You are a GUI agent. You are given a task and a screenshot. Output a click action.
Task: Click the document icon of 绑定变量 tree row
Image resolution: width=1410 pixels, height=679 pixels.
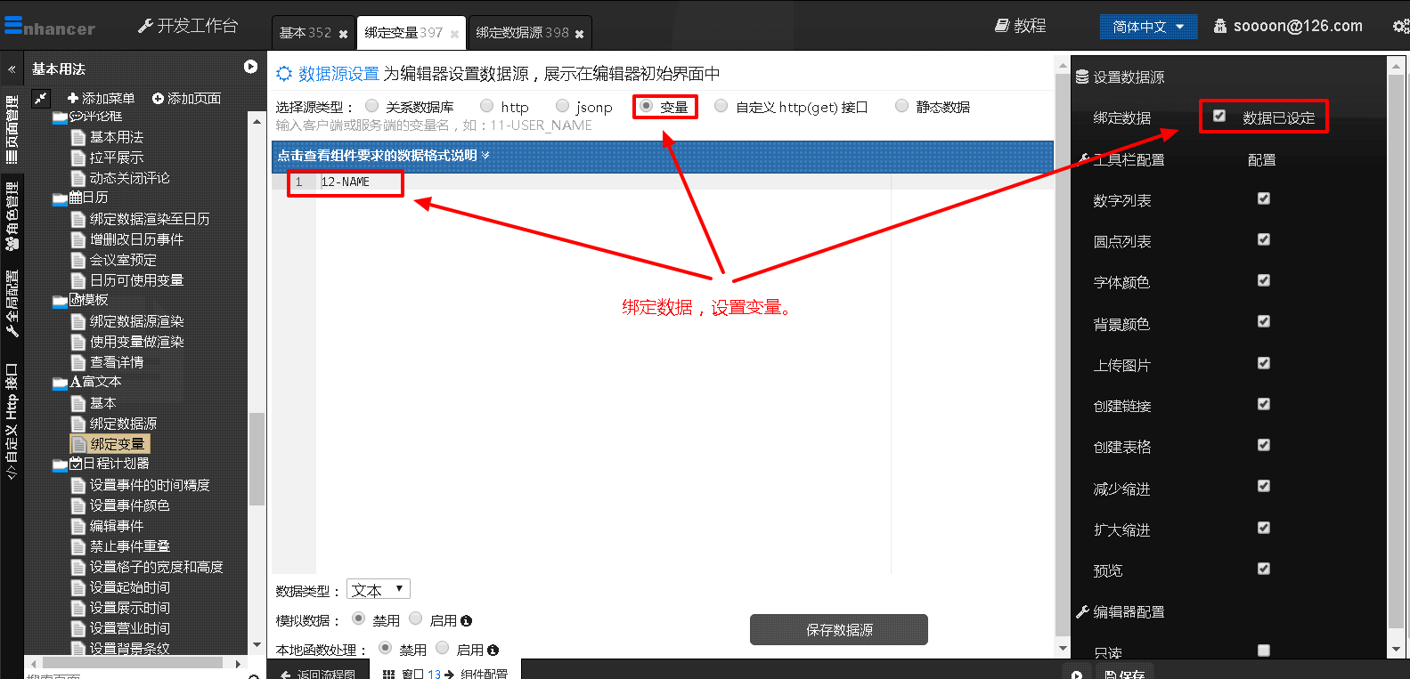[78, 444]
